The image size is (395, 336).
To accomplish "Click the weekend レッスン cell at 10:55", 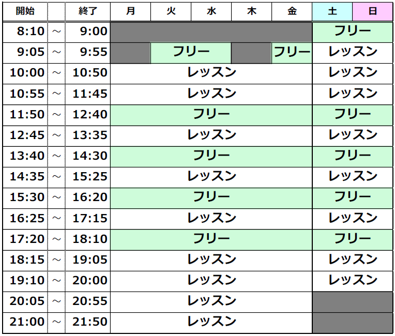I will [x=353, y=95].
